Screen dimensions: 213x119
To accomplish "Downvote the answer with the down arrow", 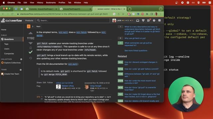I will (x=31, y=43).
